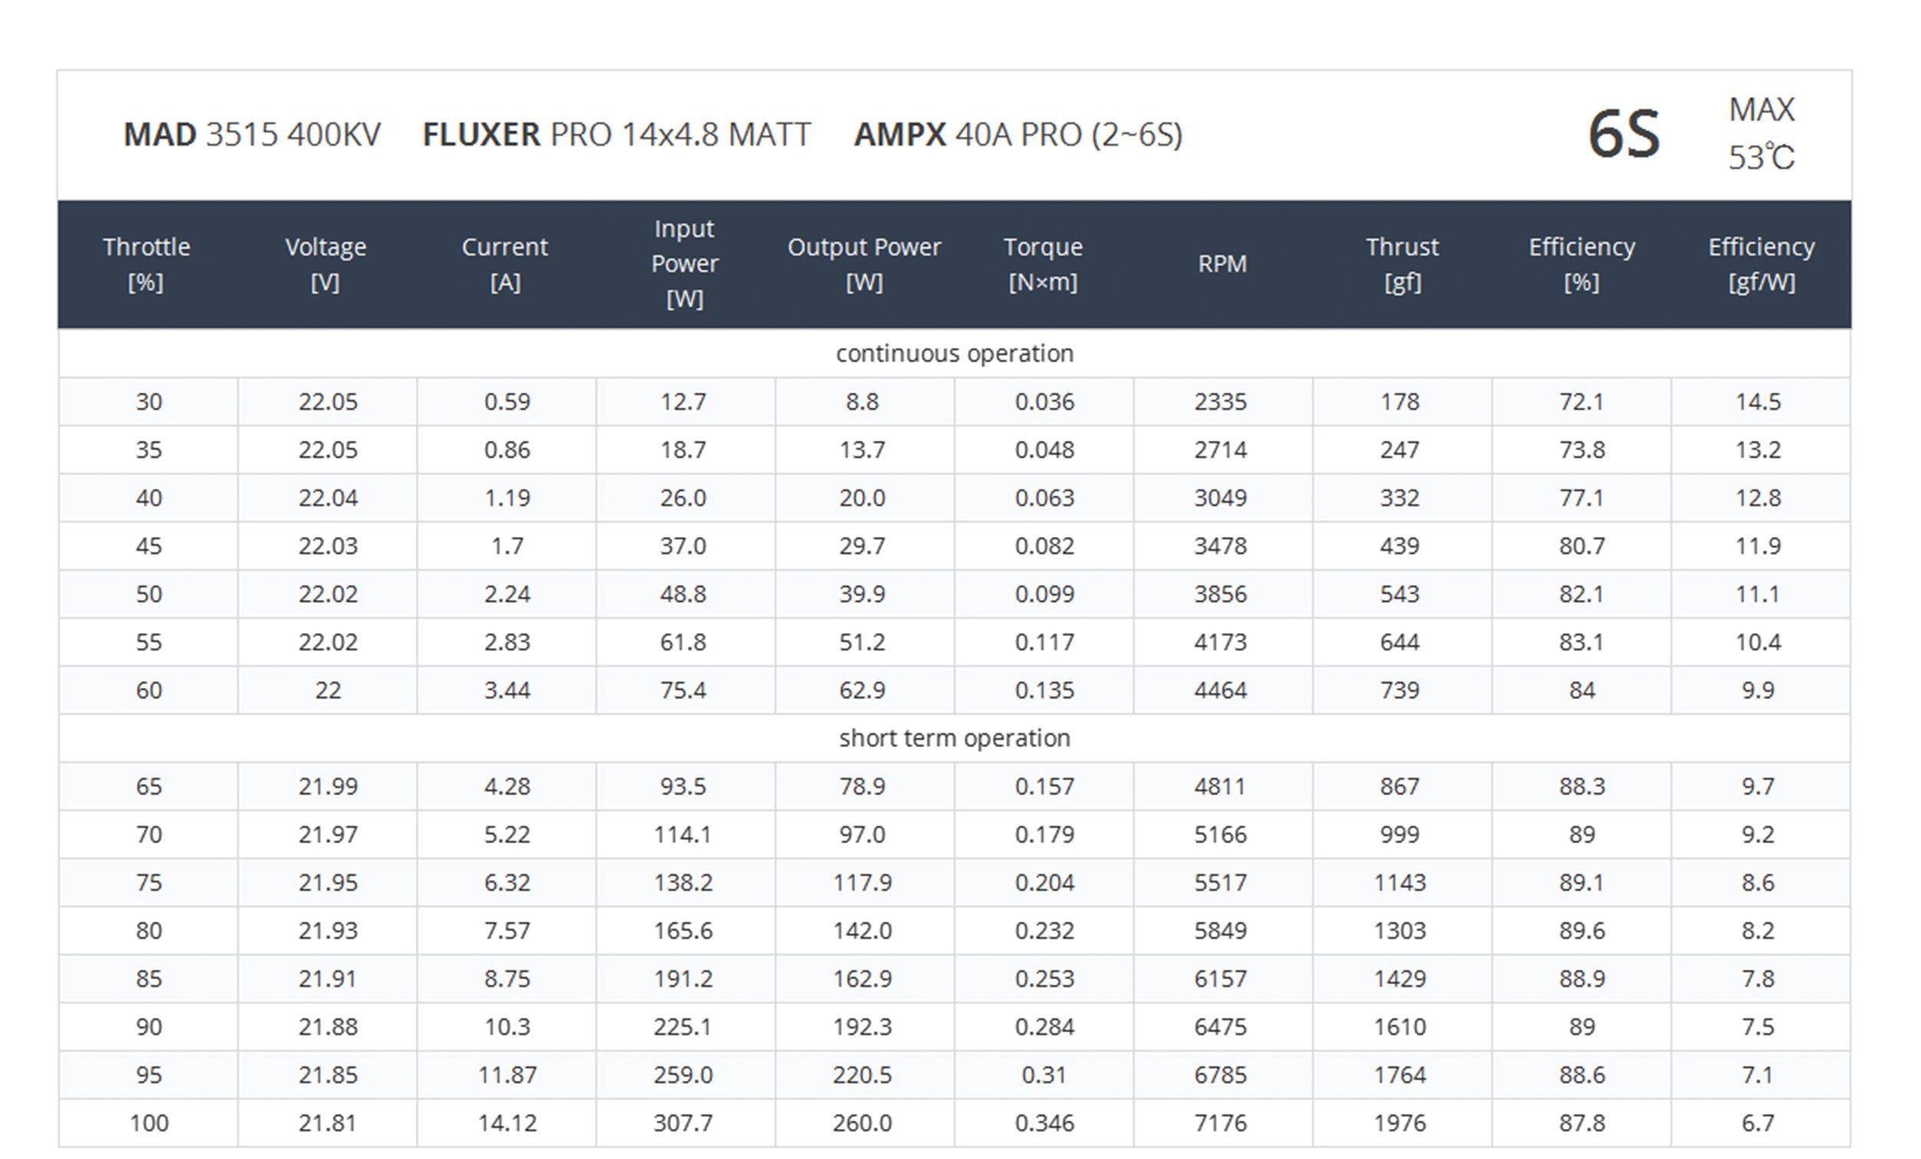Click the large 6S battery label
Screen dimensions: 1921x1159
(1623, 135)
